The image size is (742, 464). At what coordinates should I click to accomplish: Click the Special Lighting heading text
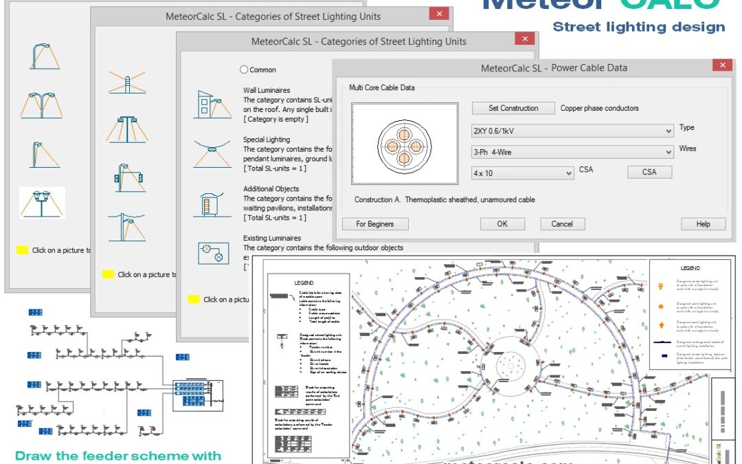click(267, 140)
